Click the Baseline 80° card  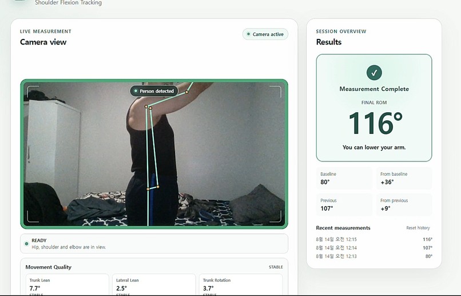(344, 178)
